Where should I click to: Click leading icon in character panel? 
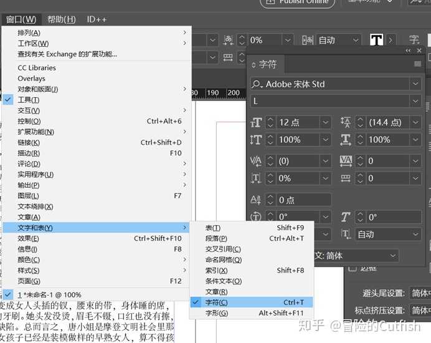[346, 122]
